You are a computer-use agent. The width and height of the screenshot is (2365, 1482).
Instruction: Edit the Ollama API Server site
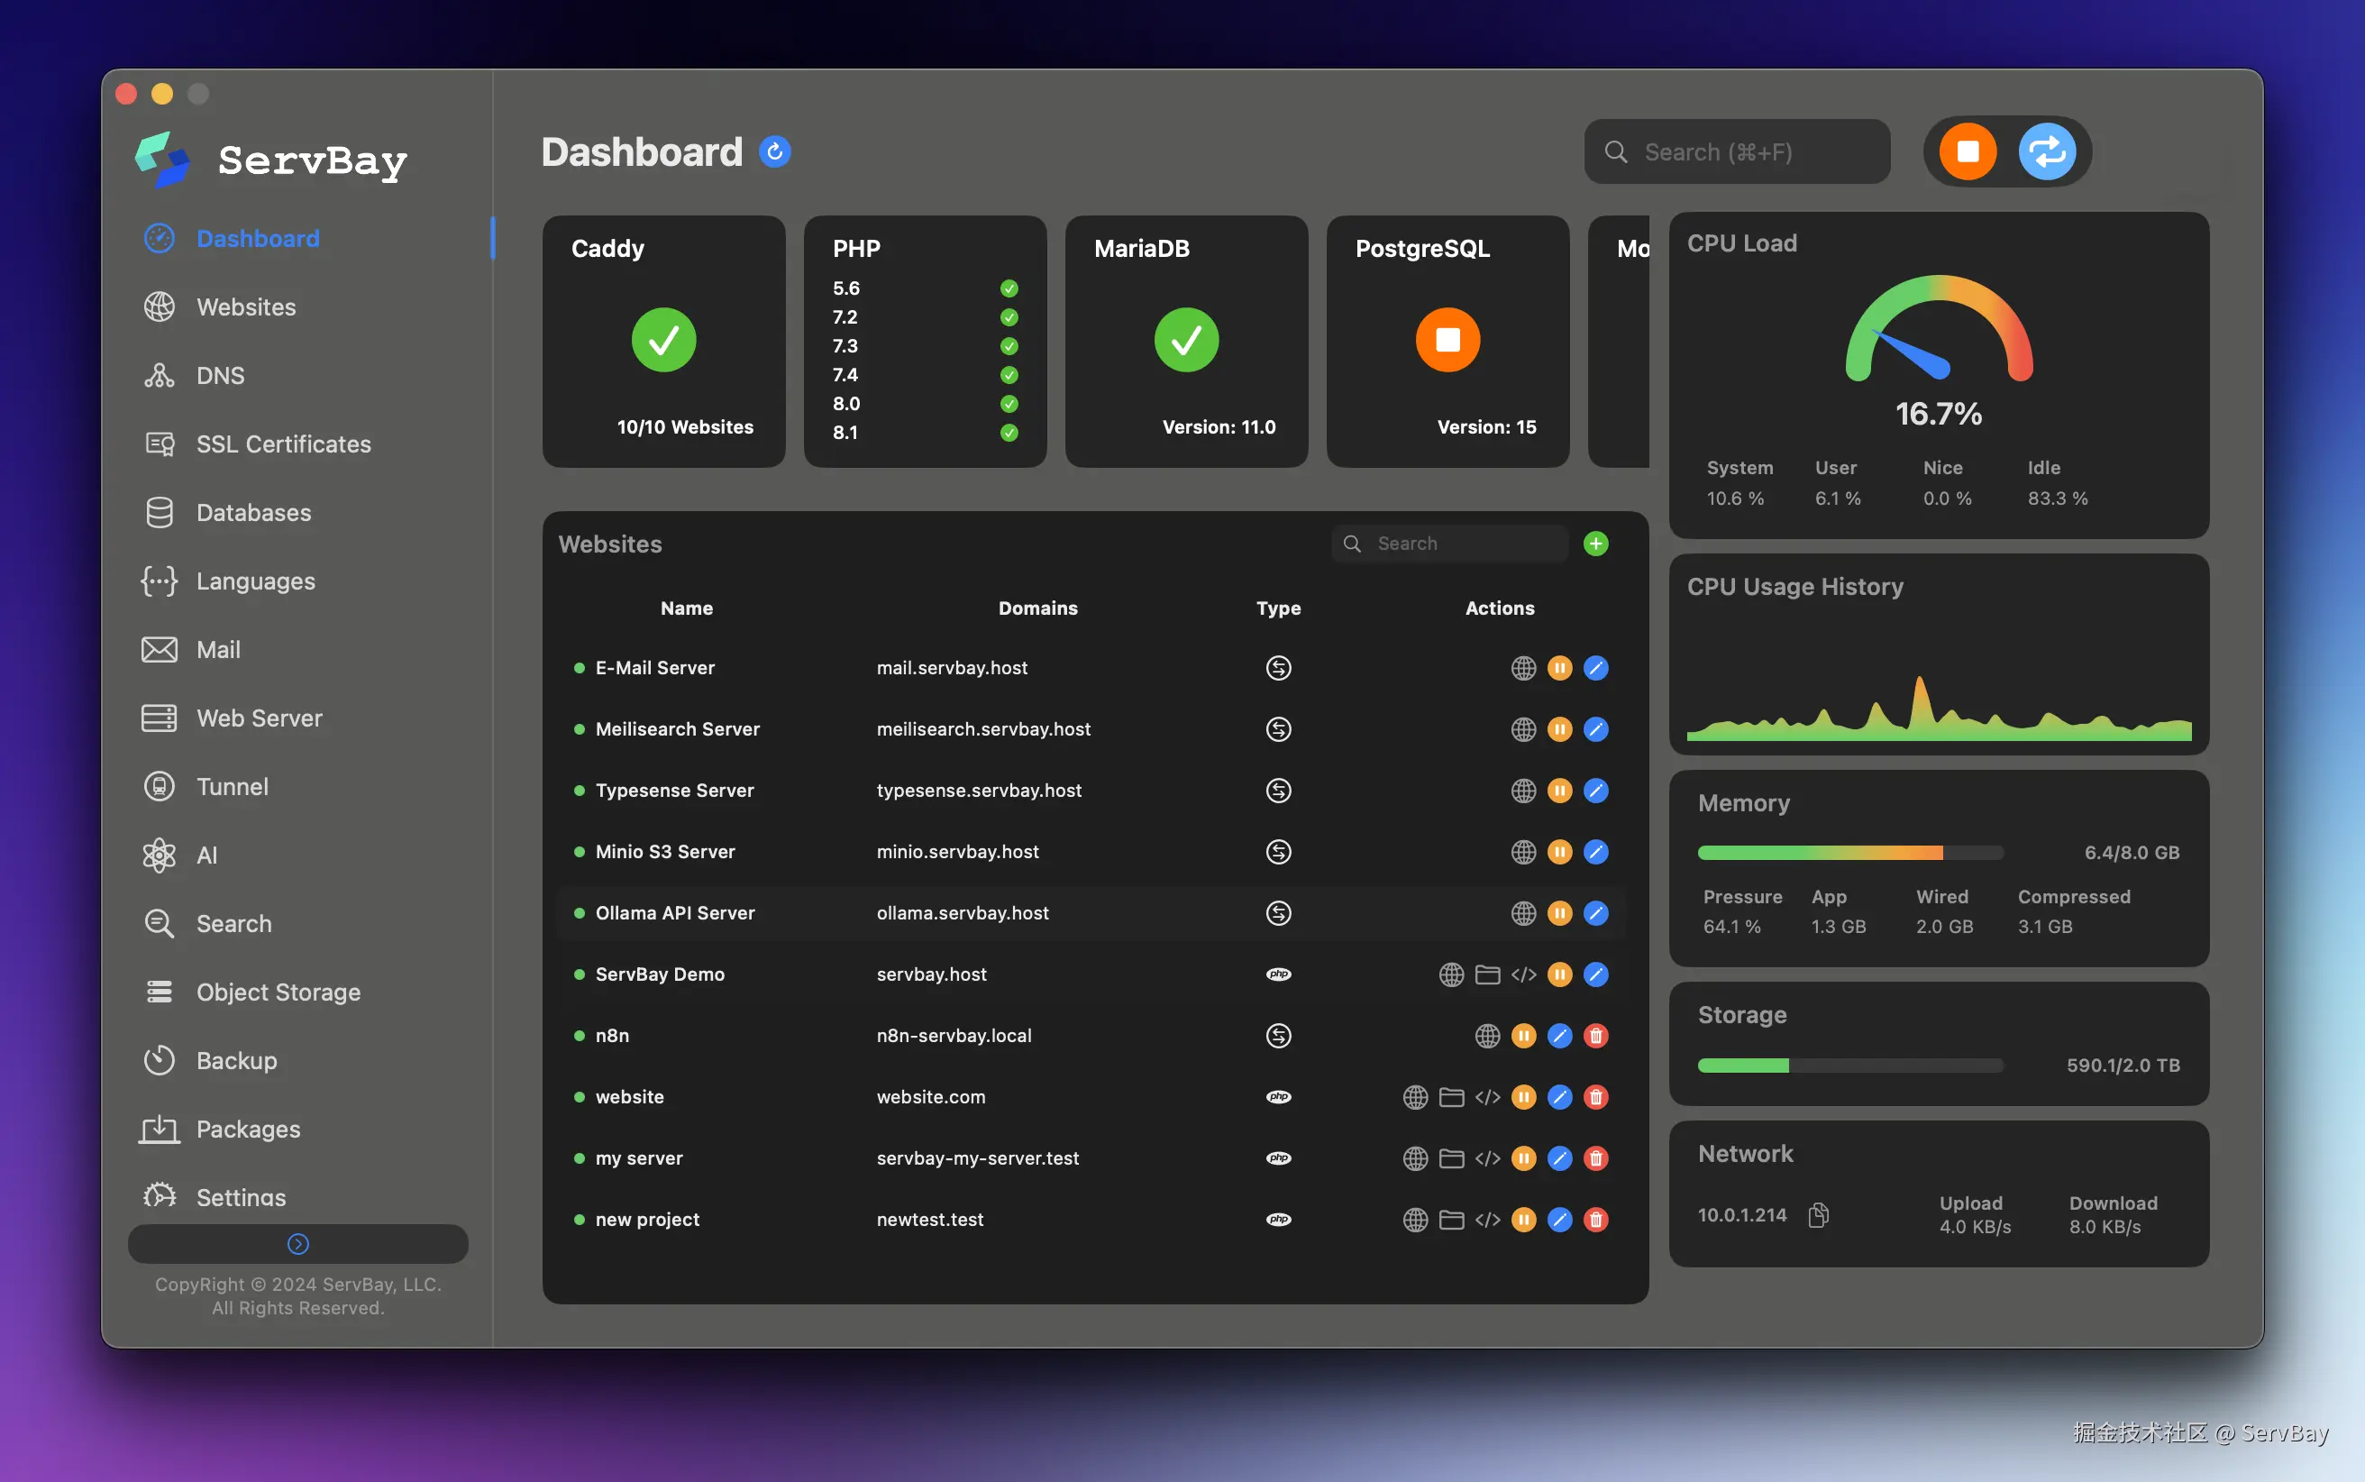click(x=1595, y=913)
